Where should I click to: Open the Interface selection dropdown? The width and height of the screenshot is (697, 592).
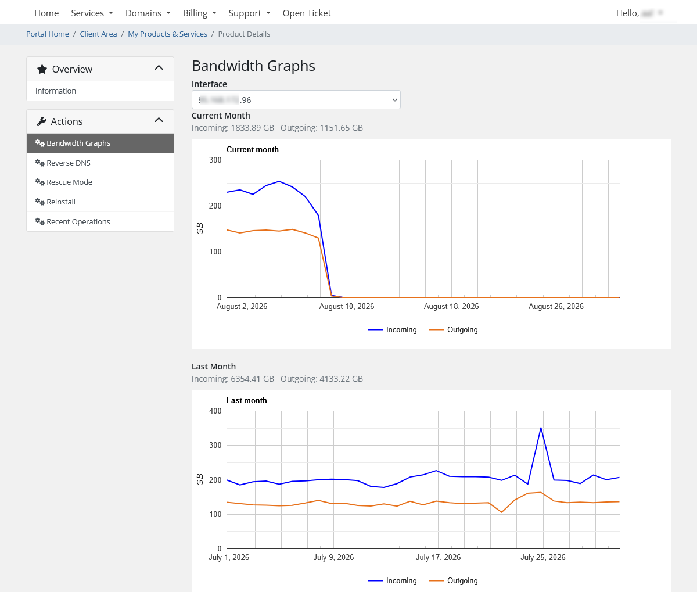click(296, 99)
